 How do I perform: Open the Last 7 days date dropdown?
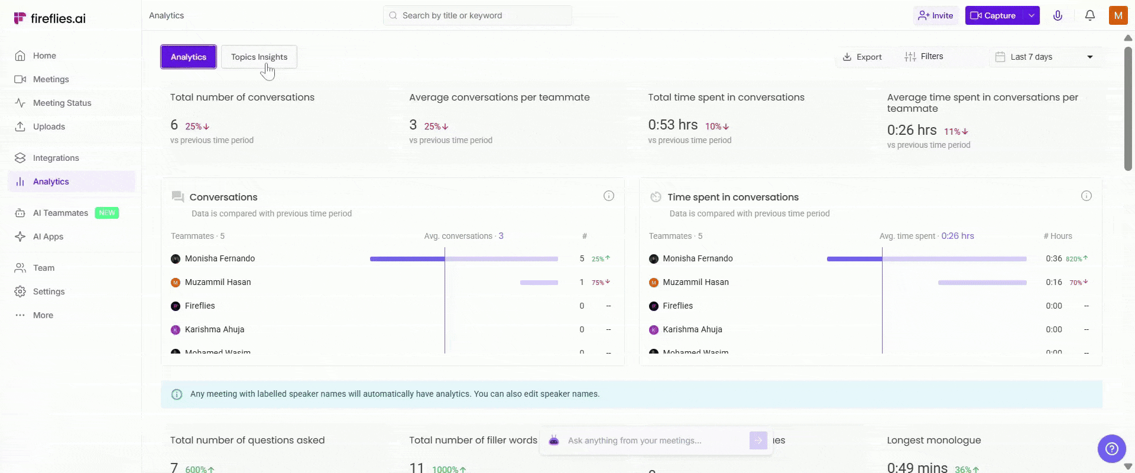1045,57
